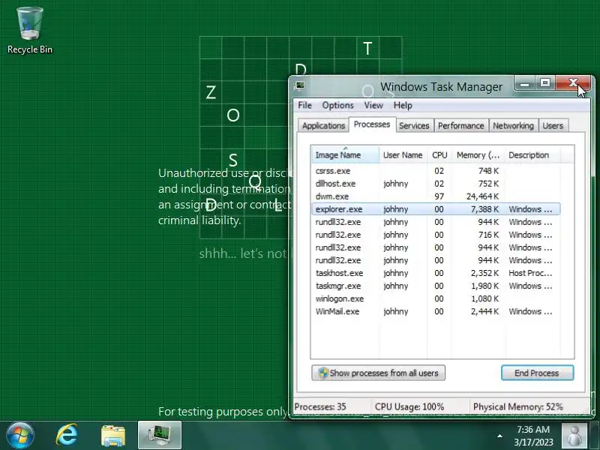Open the File menu
Screen dimensions: 600x450
click(304, 105)
